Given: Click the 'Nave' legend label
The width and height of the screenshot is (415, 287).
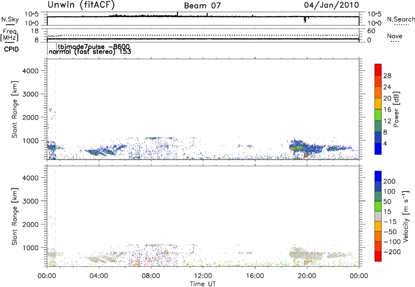Looking at the screenshot, I should tap(395, 36).
